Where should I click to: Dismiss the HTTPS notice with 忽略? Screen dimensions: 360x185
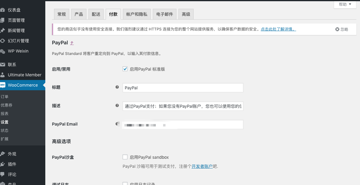pyautogui.click(x=342, y=29)
